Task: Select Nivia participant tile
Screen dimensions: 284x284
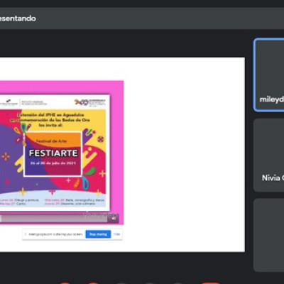Action: pyautogui.click(x=269, y=155)
